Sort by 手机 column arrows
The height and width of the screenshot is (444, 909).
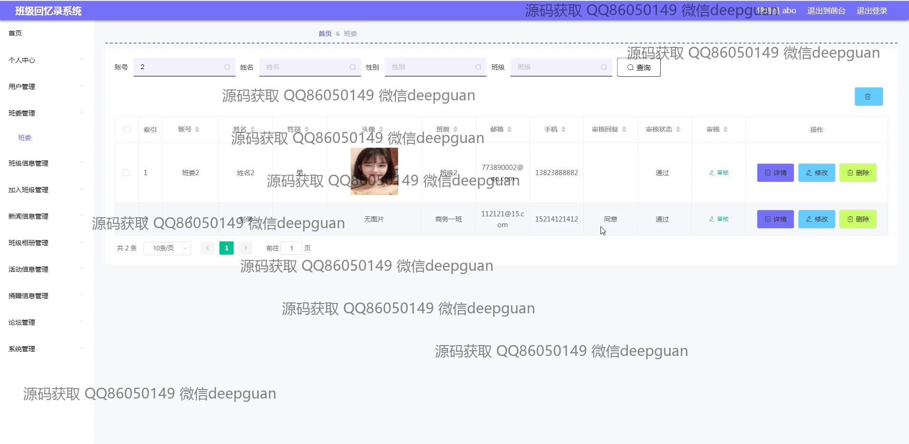564,129
